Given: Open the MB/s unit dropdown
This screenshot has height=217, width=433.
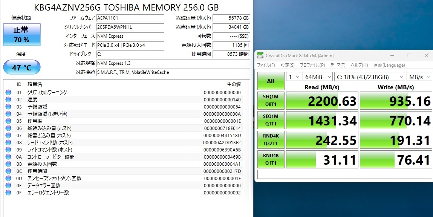Looking at the screenshot, I should pyautogui.click(x=419, y=77).
